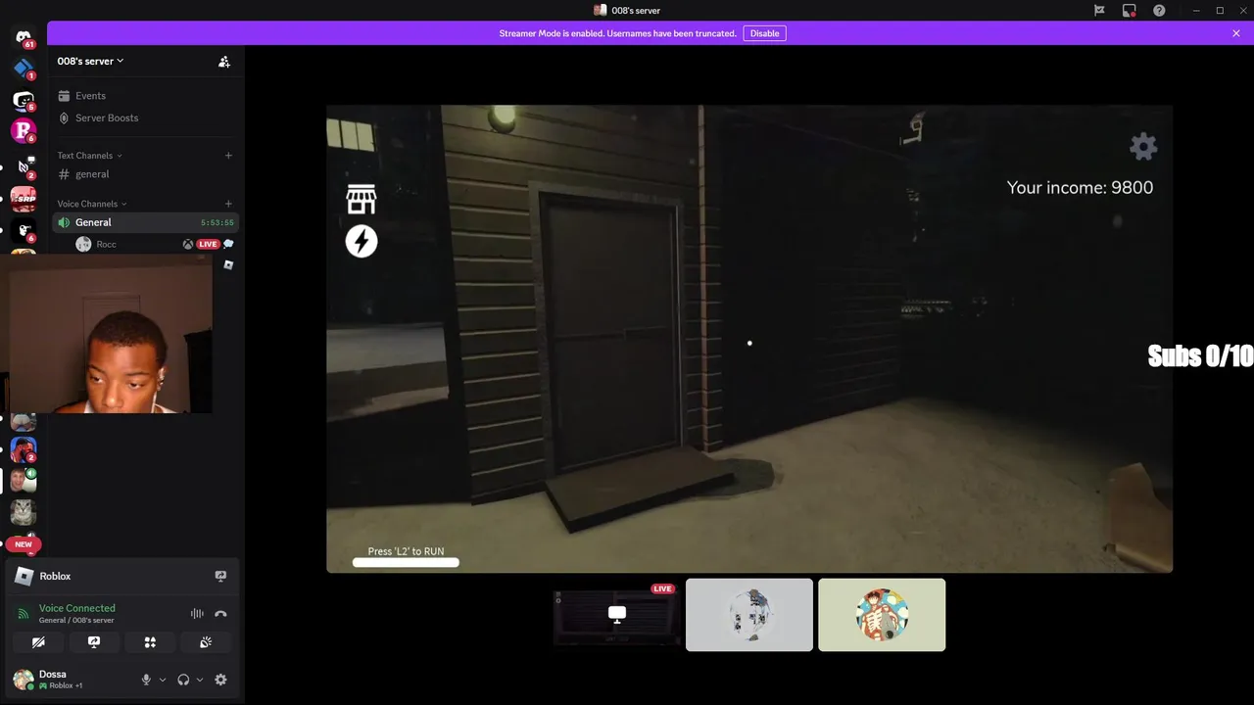
Task: Click the 'Your income: 9800' text
Action: point(1080,188)
